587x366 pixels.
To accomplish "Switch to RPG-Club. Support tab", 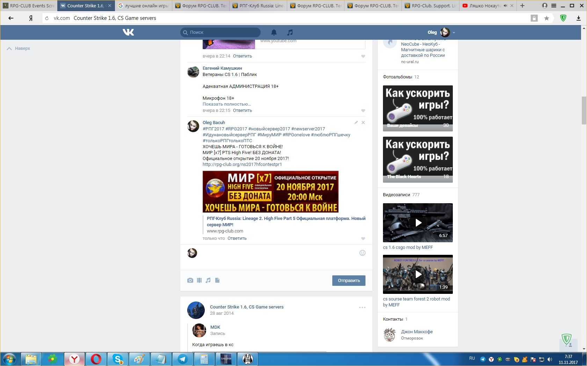I will click(431, 6).
